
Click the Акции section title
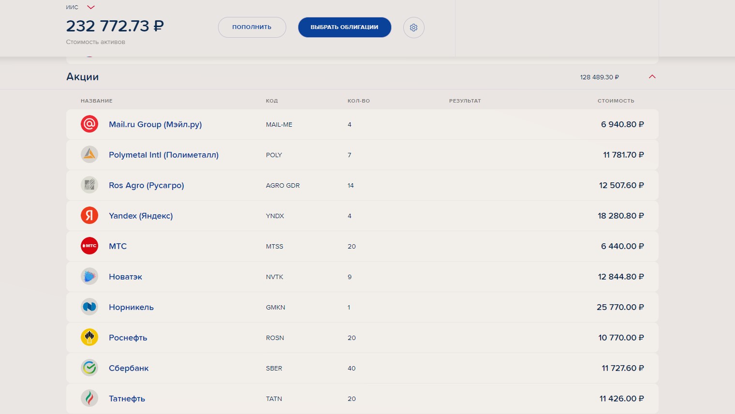click(x=82, y=77)
